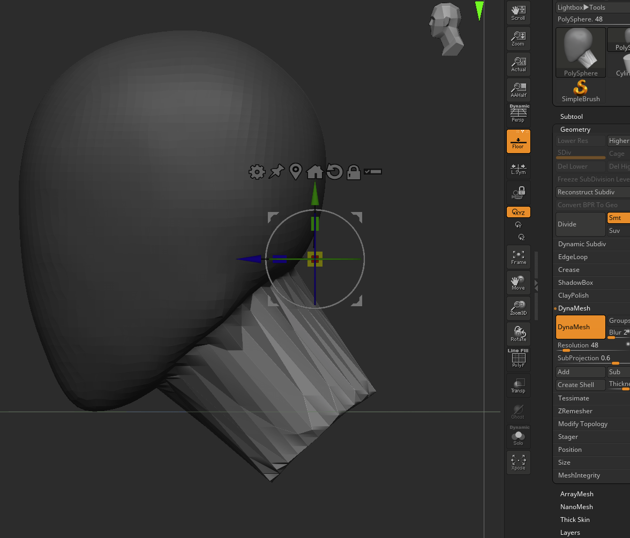Click gizmo sticky pin icon

tap(276, 171)
